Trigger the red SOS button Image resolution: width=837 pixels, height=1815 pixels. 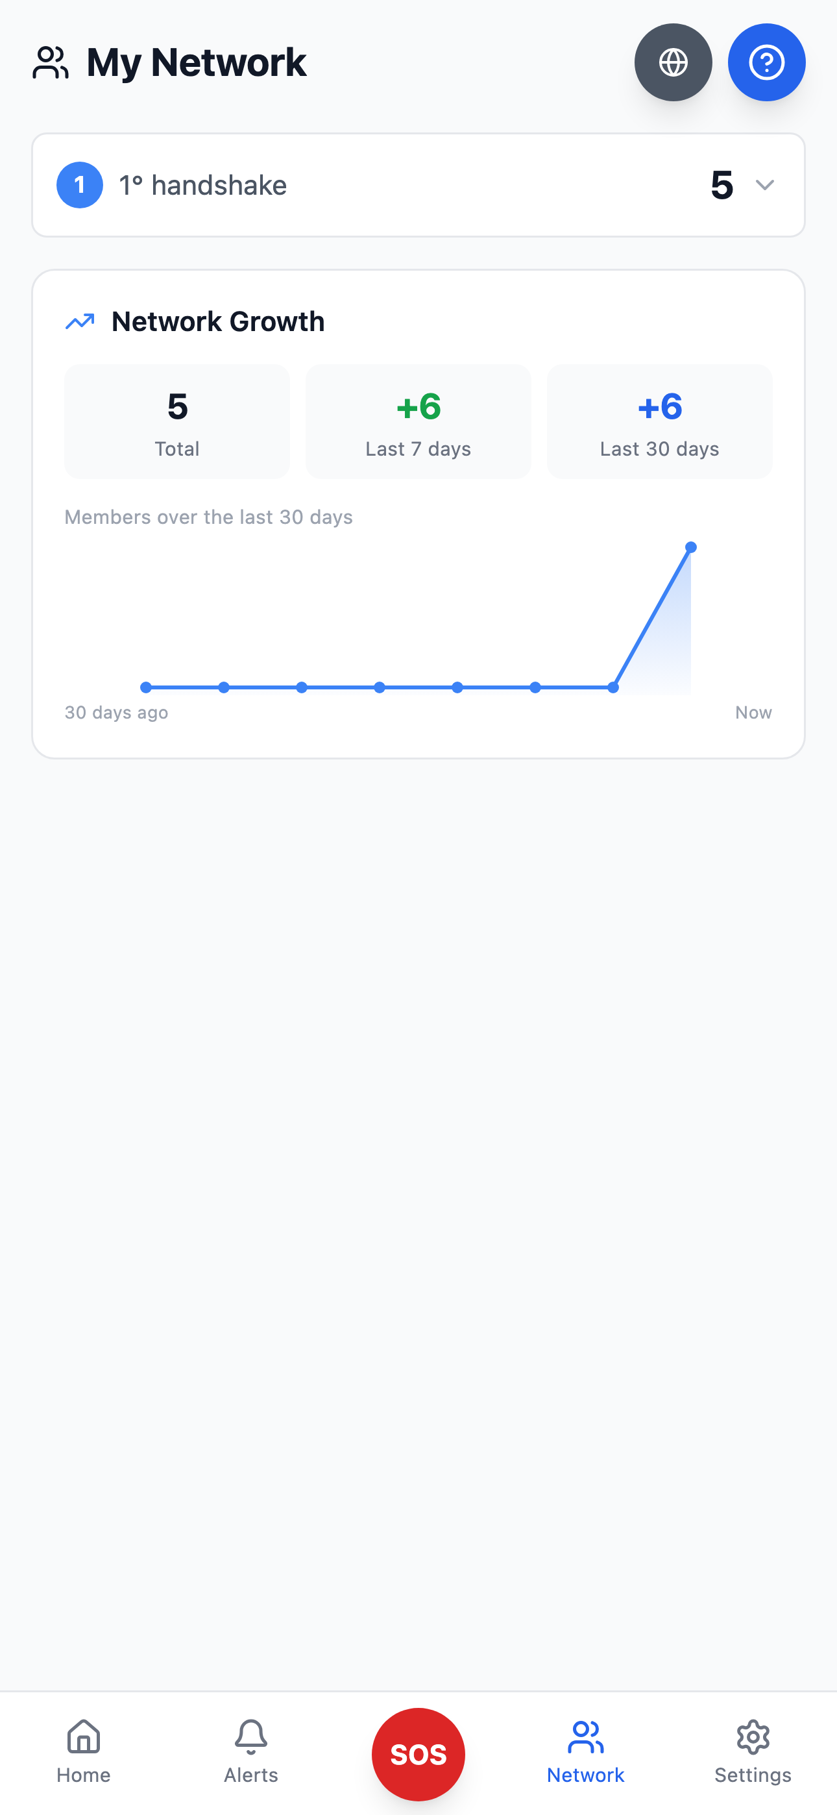point(418,1755)
